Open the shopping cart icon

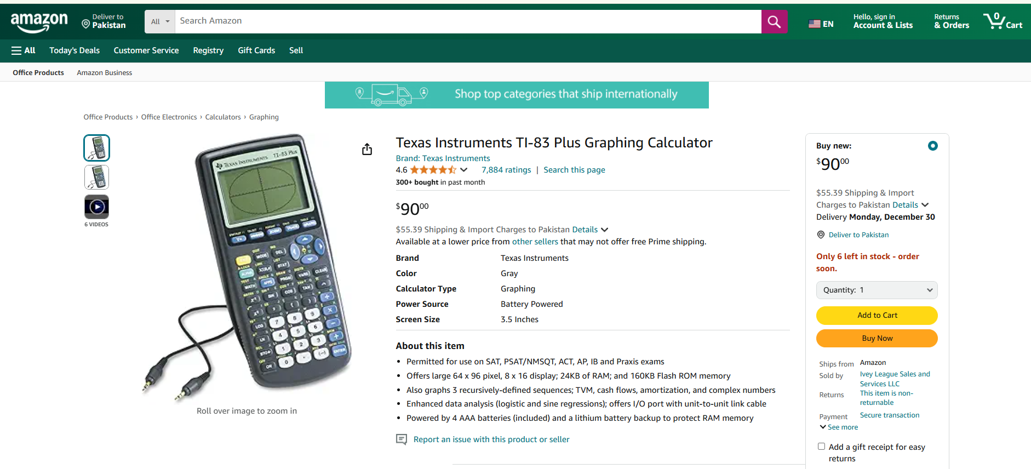1003,21
